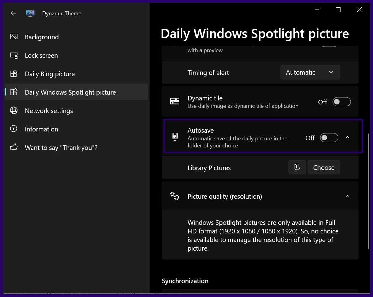
Task: Collapse the Picture quality (resolution) section
Action: tap(347, 196)
